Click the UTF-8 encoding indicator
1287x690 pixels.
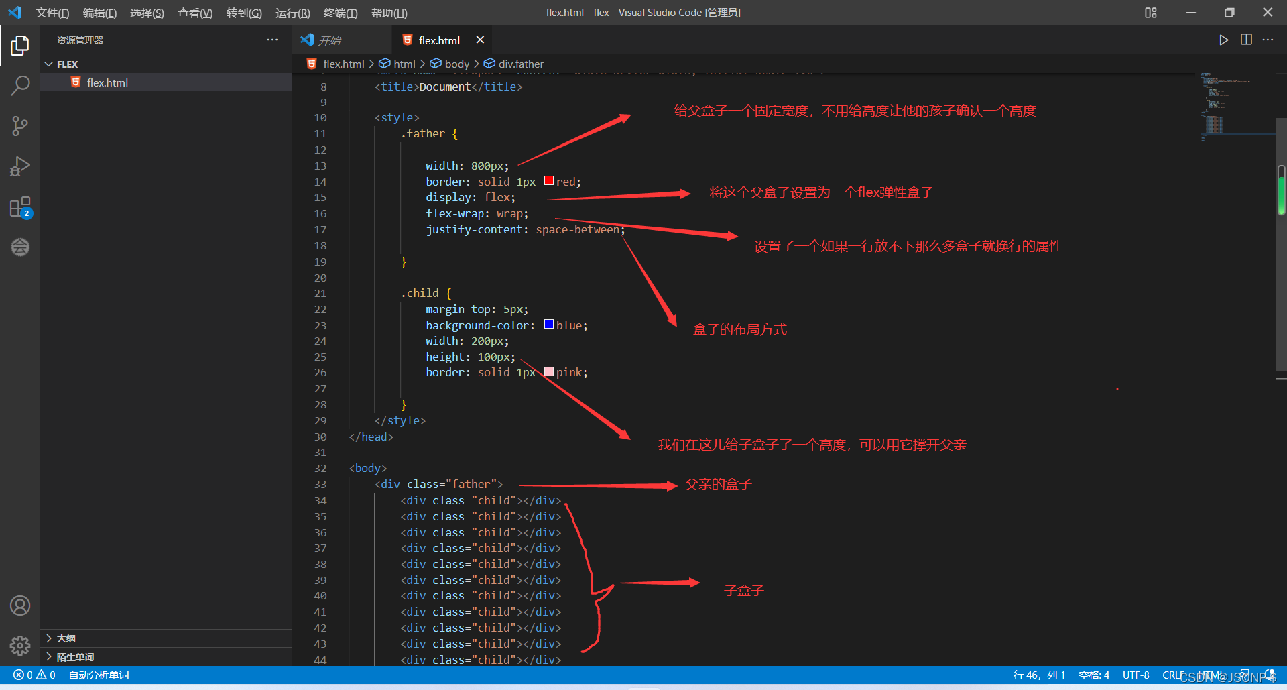1136,675
